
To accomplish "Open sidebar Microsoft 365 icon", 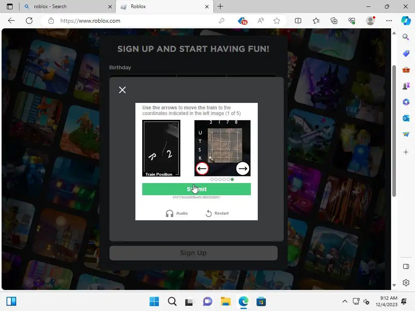I will tap(406, 102).
